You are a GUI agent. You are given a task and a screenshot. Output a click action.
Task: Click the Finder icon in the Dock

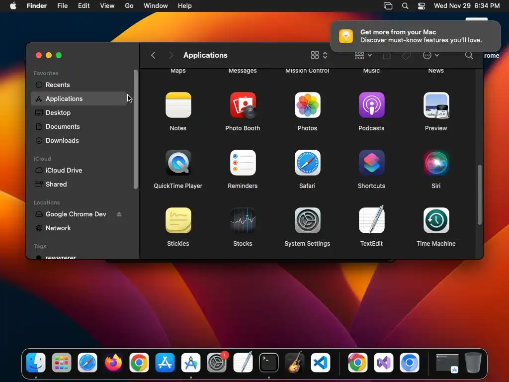(x=36, y=363)
